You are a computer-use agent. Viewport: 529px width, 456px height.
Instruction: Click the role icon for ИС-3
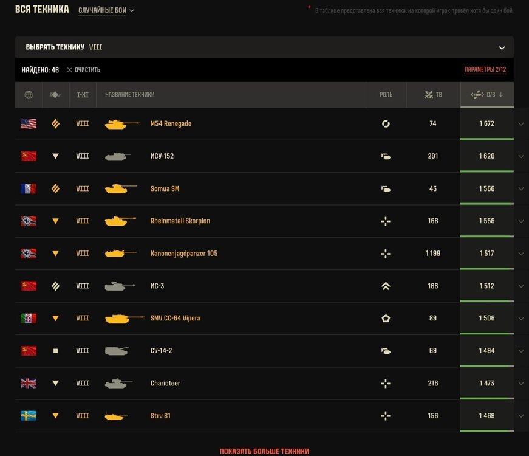point(386,286)
